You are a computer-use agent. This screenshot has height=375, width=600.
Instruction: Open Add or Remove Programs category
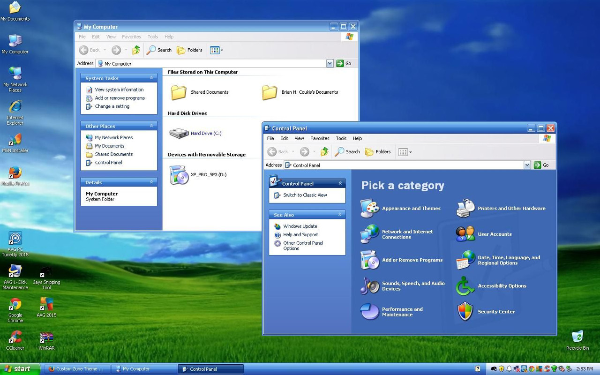pyautogui.click(x=402, y=260)
